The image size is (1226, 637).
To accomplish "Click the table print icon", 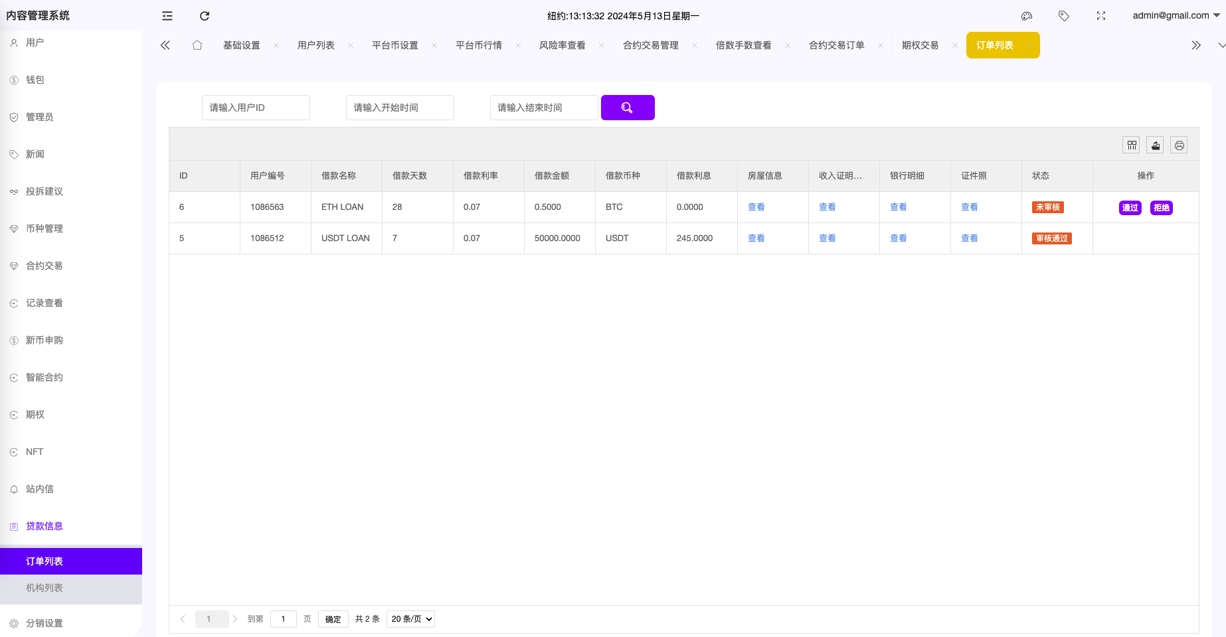I will (1179, 145).
